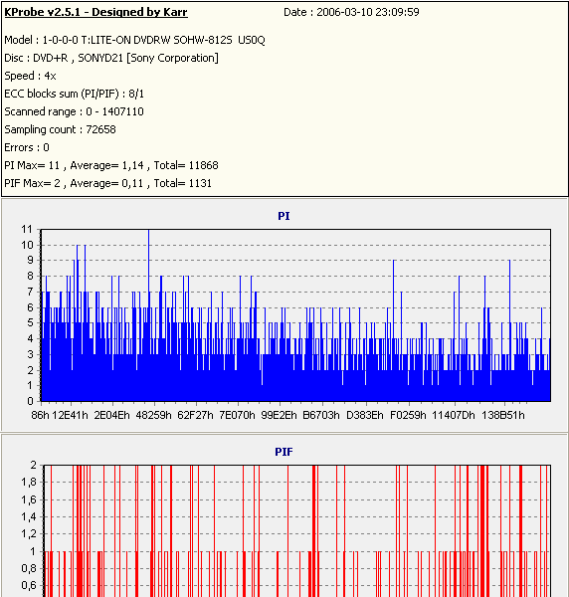Screen dimensions: 569x597
Task: Click the PI Max 11 statistics line
Action: click(111, 165)
